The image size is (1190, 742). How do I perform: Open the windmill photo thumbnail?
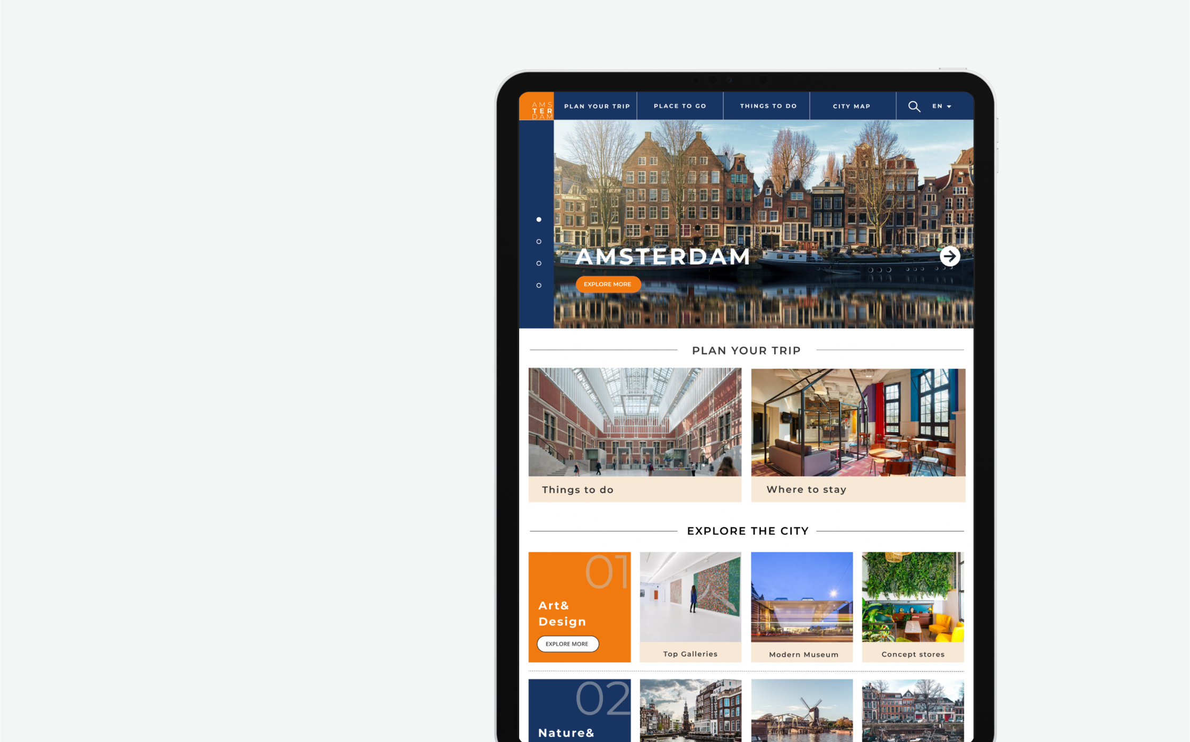click(802, 711)
